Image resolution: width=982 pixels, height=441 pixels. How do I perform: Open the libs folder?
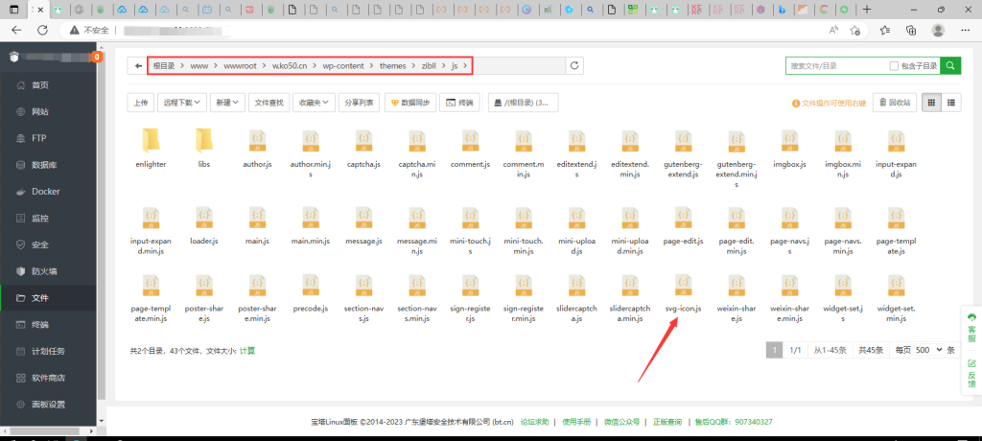pos(203,141)
